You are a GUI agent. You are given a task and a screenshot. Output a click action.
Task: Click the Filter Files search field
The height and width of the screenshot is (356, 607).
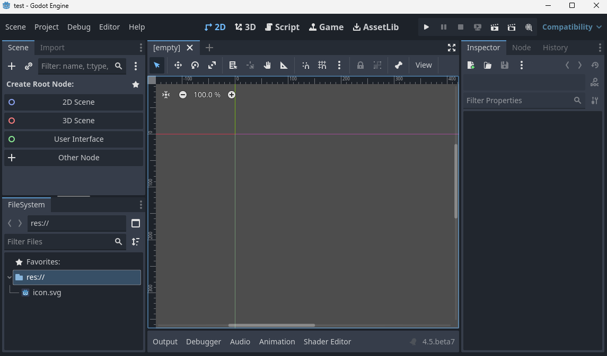tap(65, 242)
